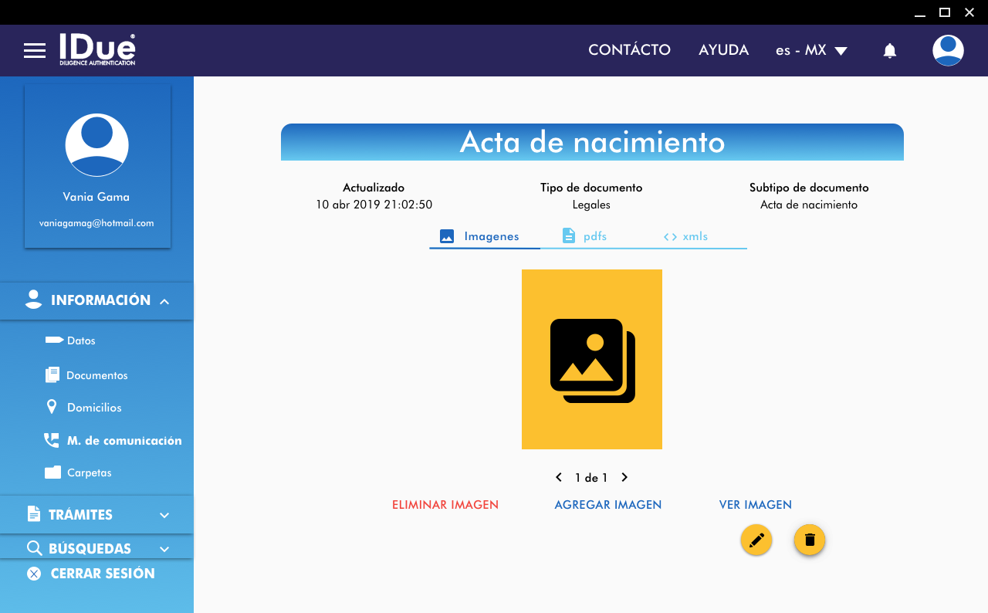Click the yellow image thumbnail
Screen dimensions: 988x613
tap(592, 359)
